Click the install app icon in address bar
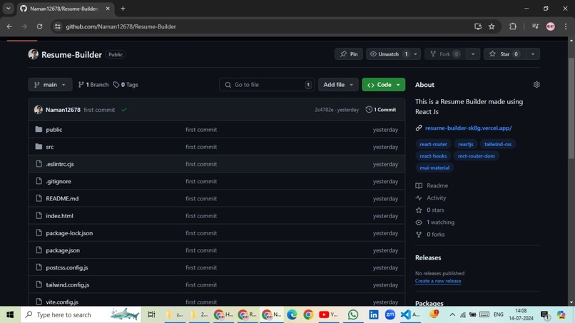Screen dimensions: 575x323 click(x=478, y=26)
